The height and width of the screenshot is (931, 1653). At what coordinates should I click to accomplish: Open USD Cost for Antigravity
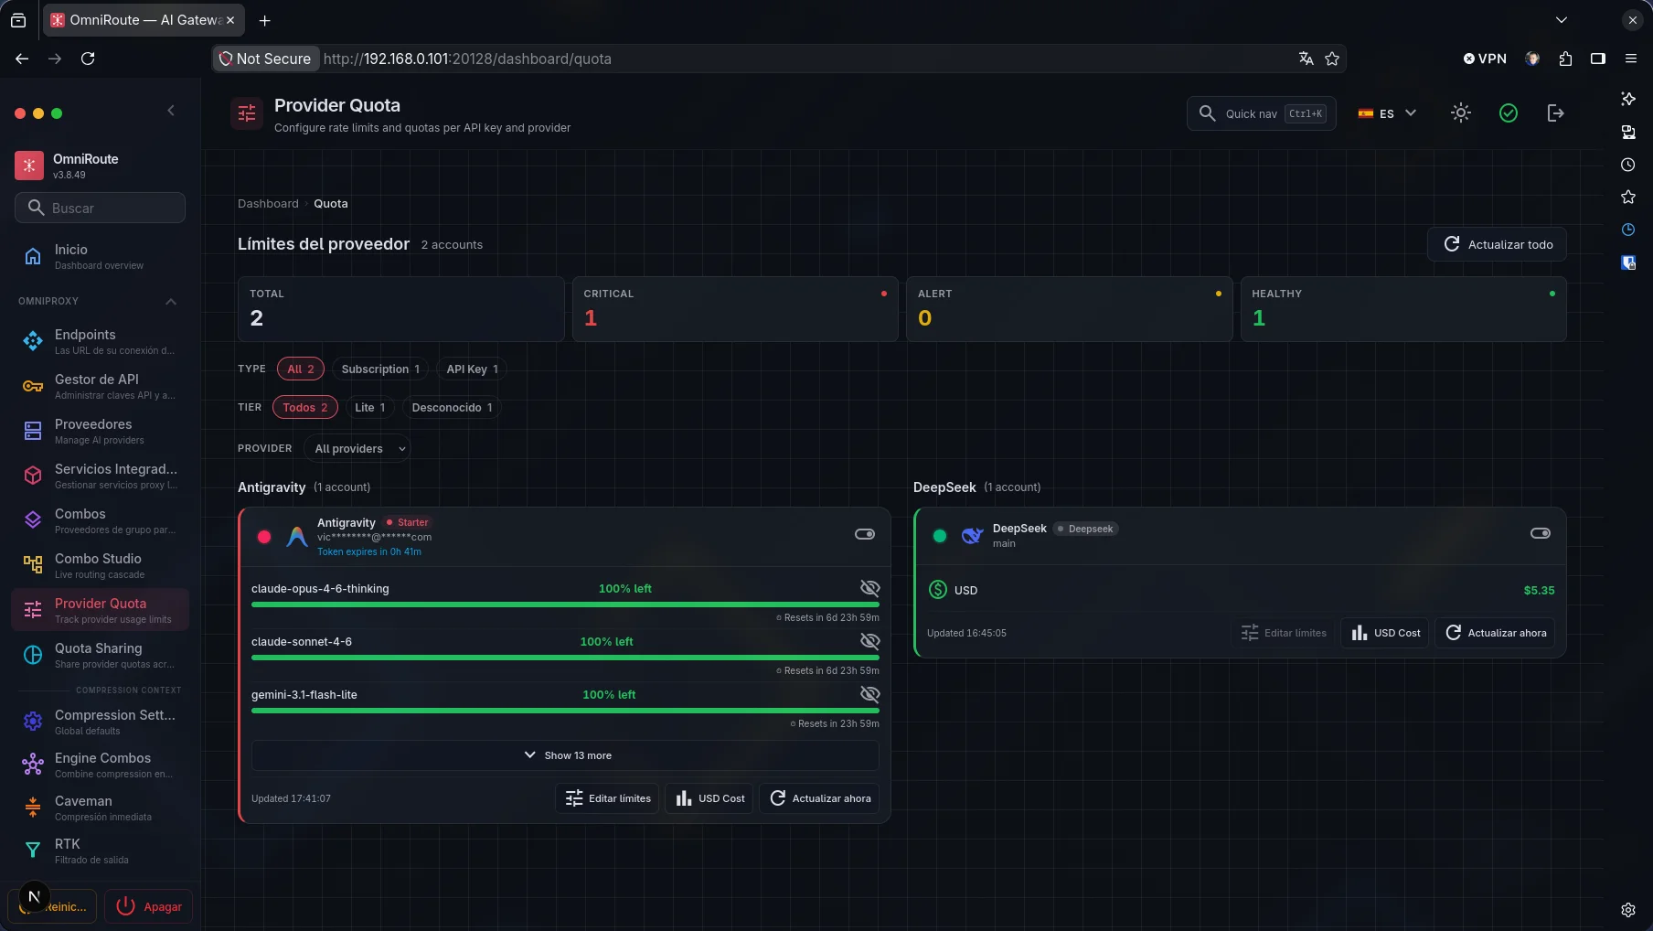tap(709, 798)
